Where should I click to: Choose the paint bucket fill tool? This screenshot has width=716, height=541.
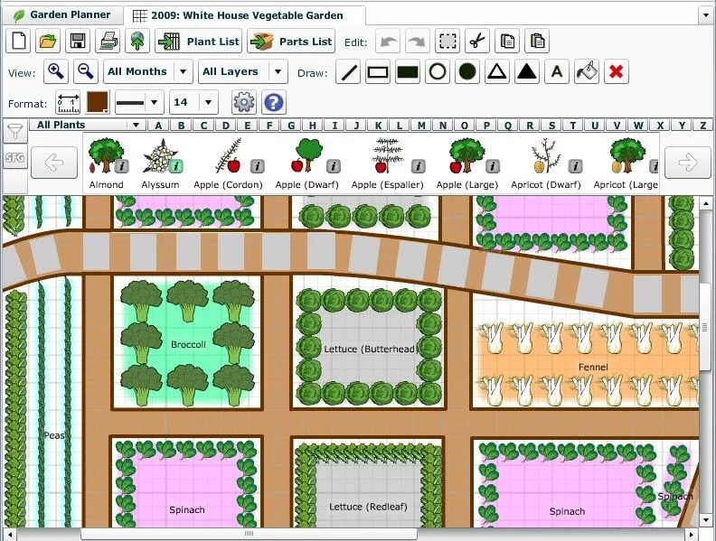click(x=587, y=71)
